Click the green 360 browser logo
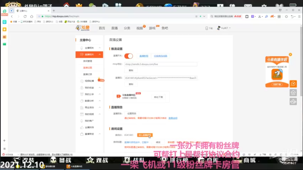Image resolution: width=303 pixels, height=170 pixels. point(5,11)
